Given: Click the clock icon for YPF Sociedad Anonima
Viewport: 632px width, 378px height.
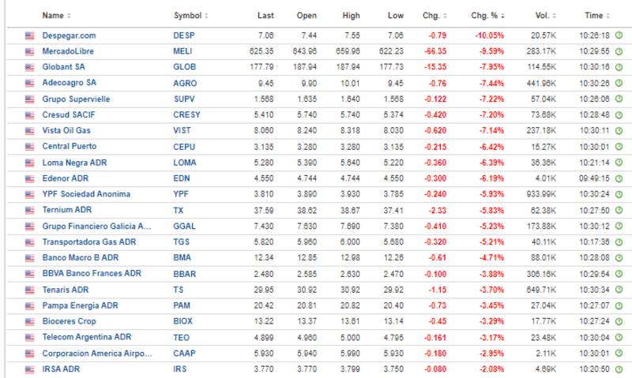Looking at the screenshot, I should tap(619, 194).
